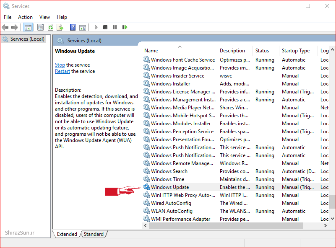Viewport: 336px width, 248px height.
Task: Open Properties via toolbar icon
Action: [40, 27]
